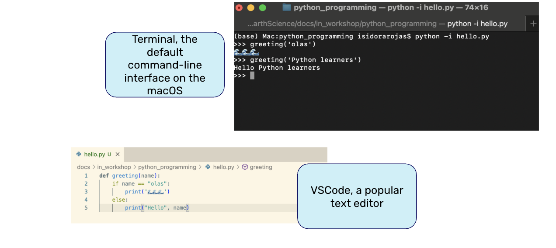The image size is (556, 248).
Task: Click the 'if name == "olas":' code line
Action: click(141, 183)
